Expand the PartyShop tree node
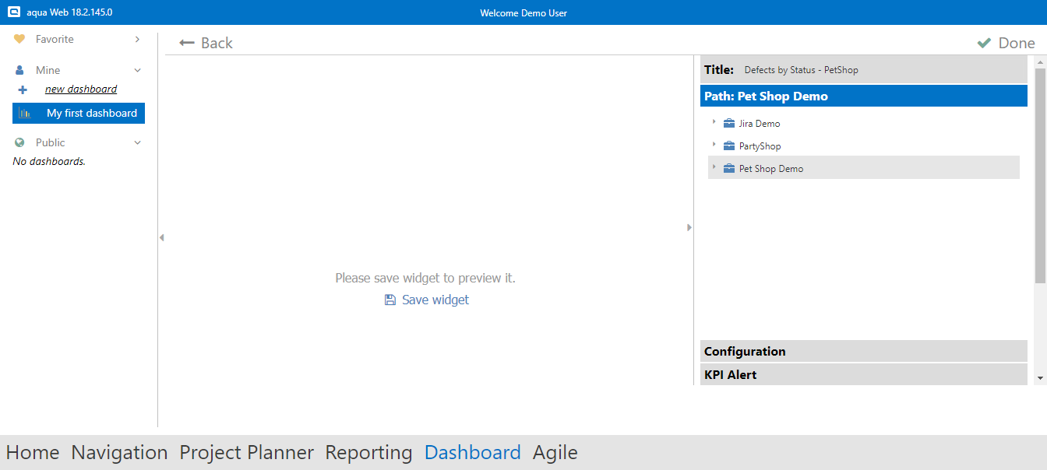Screen dimensions: 1047x470 [x=714, y=145]
